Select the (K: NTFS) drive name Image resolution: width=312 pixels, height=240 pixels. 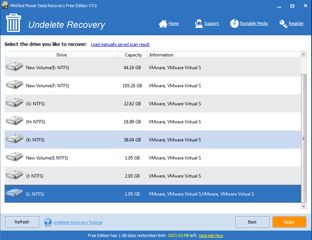coord(35,140)
